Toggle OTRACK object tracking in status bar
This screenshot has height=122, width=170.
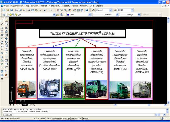(74, 119)
